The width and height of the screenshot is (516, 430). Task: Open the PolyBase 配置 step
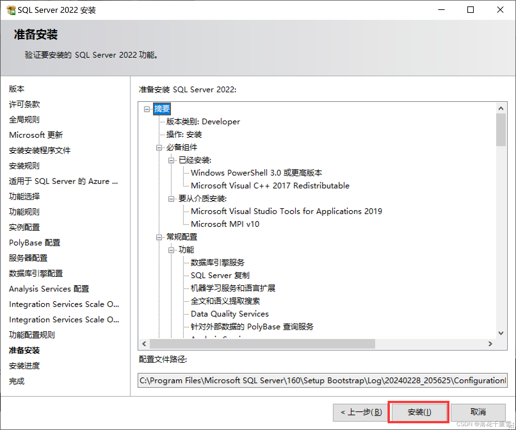tap(35, 243)
